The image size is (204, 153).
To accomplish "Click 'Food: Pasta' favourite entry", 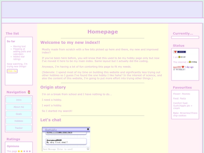I will pyautogui.click(x=179, y=99).
